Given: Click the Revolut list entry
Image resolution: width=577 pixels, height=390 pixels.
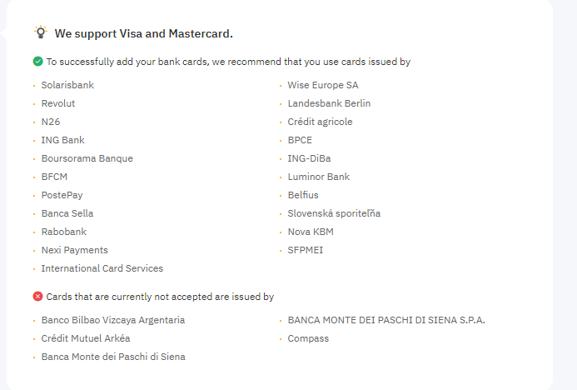Looking at the screenshot, I should coord(58,103).
